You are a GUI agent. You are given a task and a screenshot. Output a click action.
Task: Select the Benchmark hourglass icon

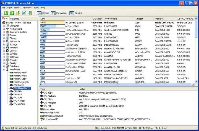[x=7, y=70]
